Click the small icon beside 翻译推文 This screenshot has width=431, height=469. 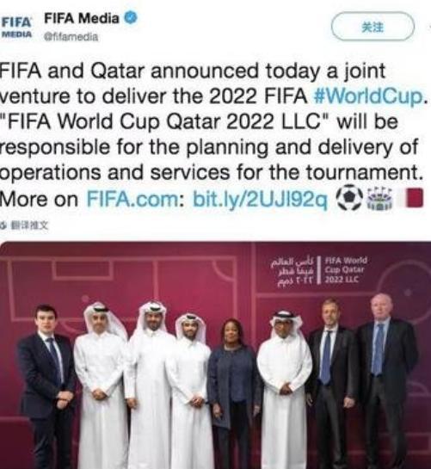click(4, 225)
